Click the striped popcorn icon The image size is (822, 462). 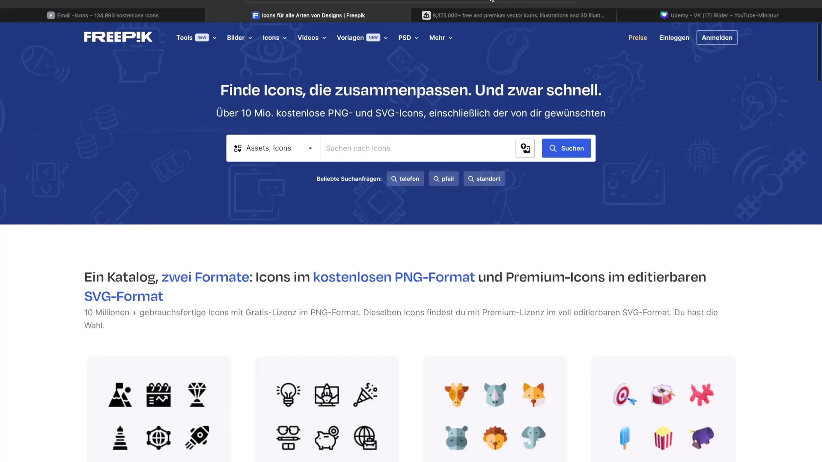663,438
